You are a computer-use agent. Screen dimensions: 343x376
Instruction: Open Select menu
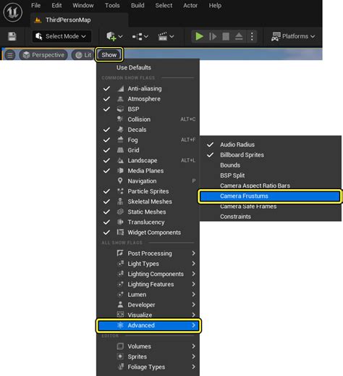point(164,5)
